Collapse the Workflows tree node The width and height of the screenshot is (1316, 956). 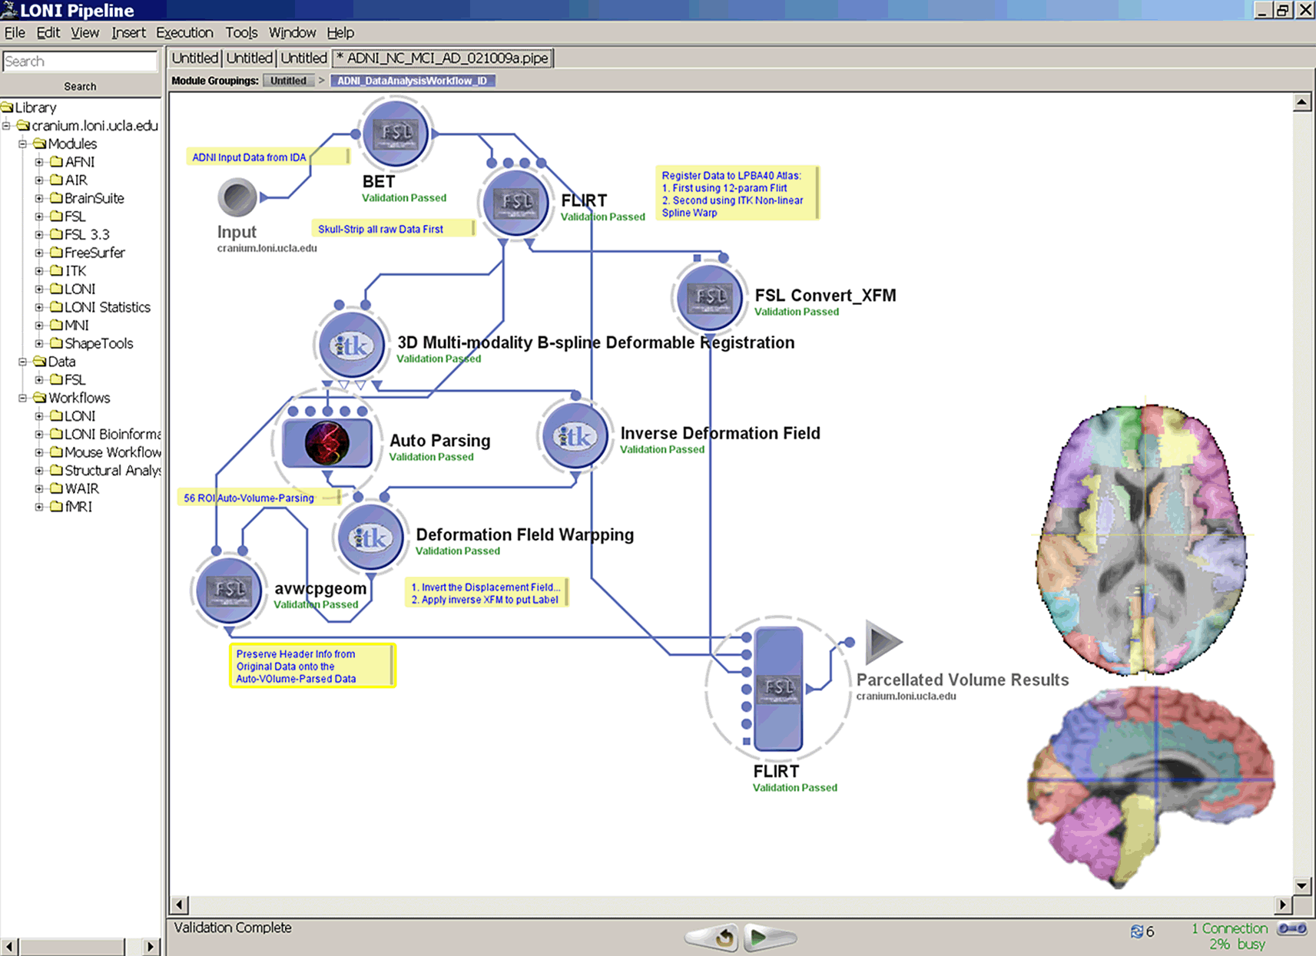[23, 398]
